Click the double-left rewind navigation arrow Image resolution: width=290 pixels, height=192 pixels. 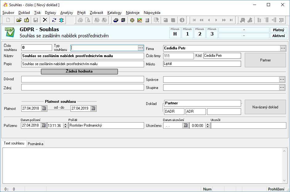(x=202, y=20)
